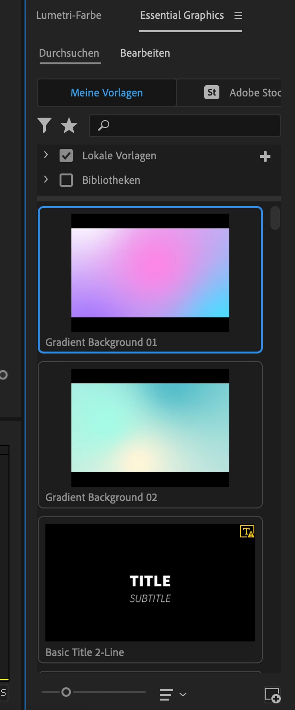Screen dimensions: 295x710
Task: Expand the Bibliotheken row
Action: (x=46, y=179)
